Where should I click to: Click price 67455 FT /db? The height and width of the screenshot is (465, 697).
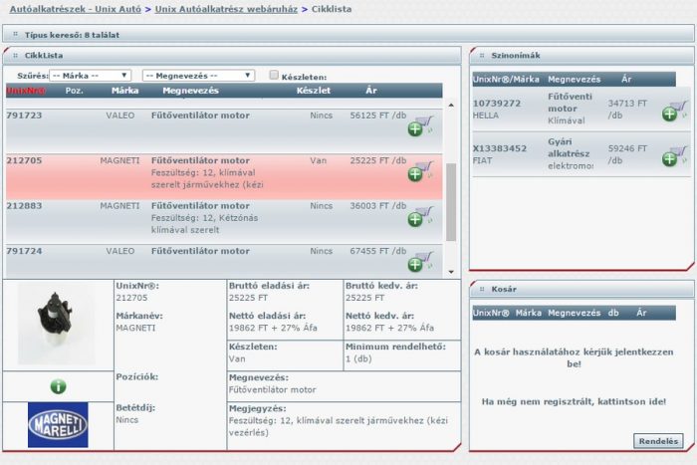377,251
